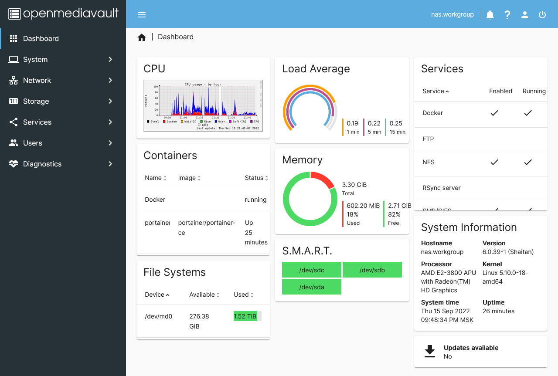
Task: Click the hamburger menu icon
Action: pyautogui.click(x=142, y=15)
